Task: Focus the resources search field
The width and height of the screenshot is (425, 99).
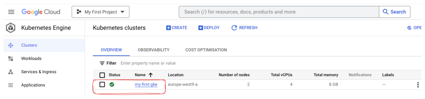Action: tap(279, 12)
